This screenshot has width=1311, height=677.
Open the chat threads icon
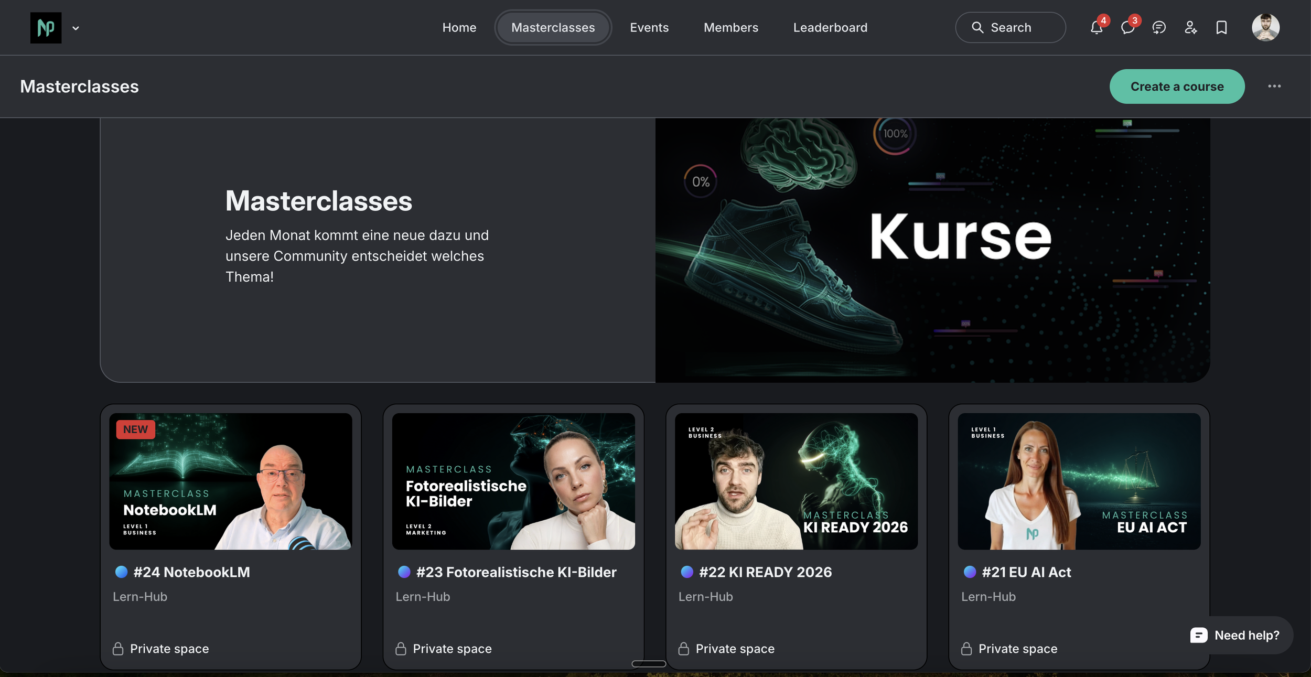(1159, 28)
